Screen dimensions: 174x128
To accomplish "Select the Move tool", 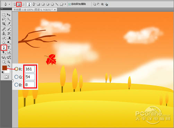I will point(9,15).
